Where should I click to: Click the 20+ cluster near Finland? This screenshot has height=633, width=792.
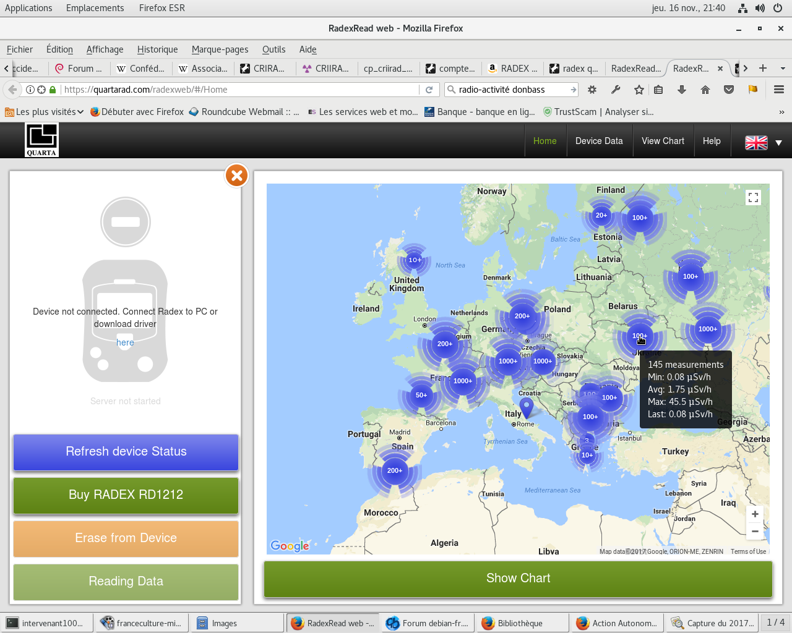click(x=601, y=215)
